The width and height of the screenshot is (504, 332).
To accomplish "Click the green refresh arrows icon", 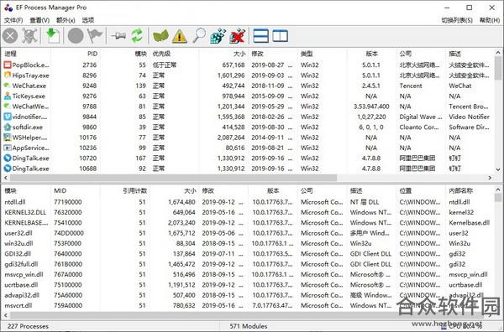I will 137,35.
